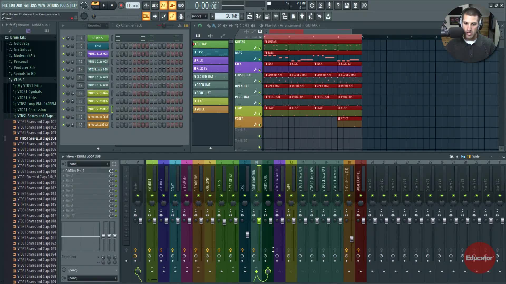Open the TOOLS menu
The width and height of the screenshot is (506, 284).
pos(64,5)
